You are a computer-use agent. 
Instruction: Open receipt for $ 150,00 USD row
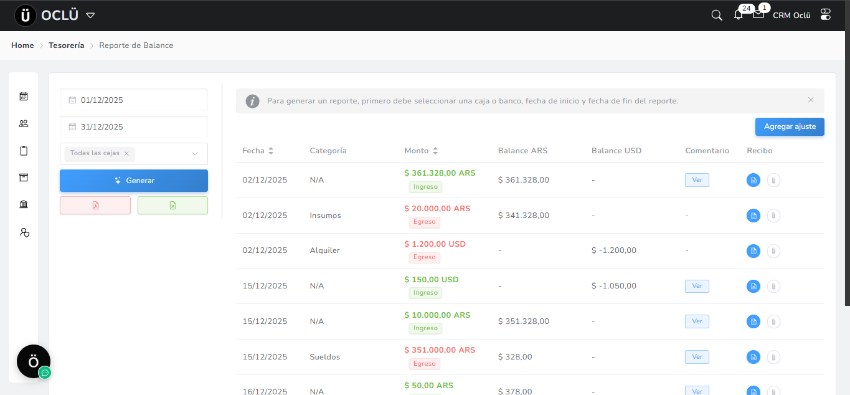click(x=753, y=287)
